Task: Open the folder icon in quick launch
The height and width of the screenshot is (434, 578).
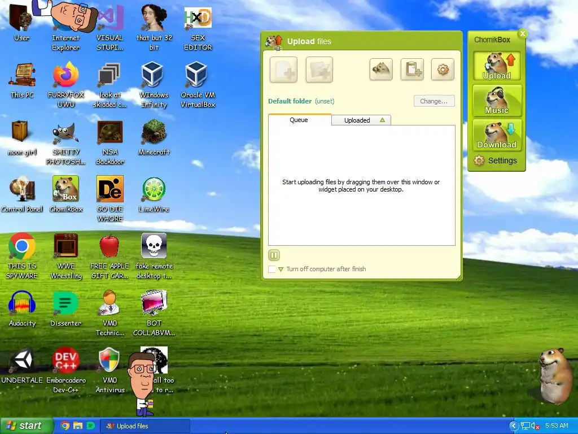Action: click(78, 426)
